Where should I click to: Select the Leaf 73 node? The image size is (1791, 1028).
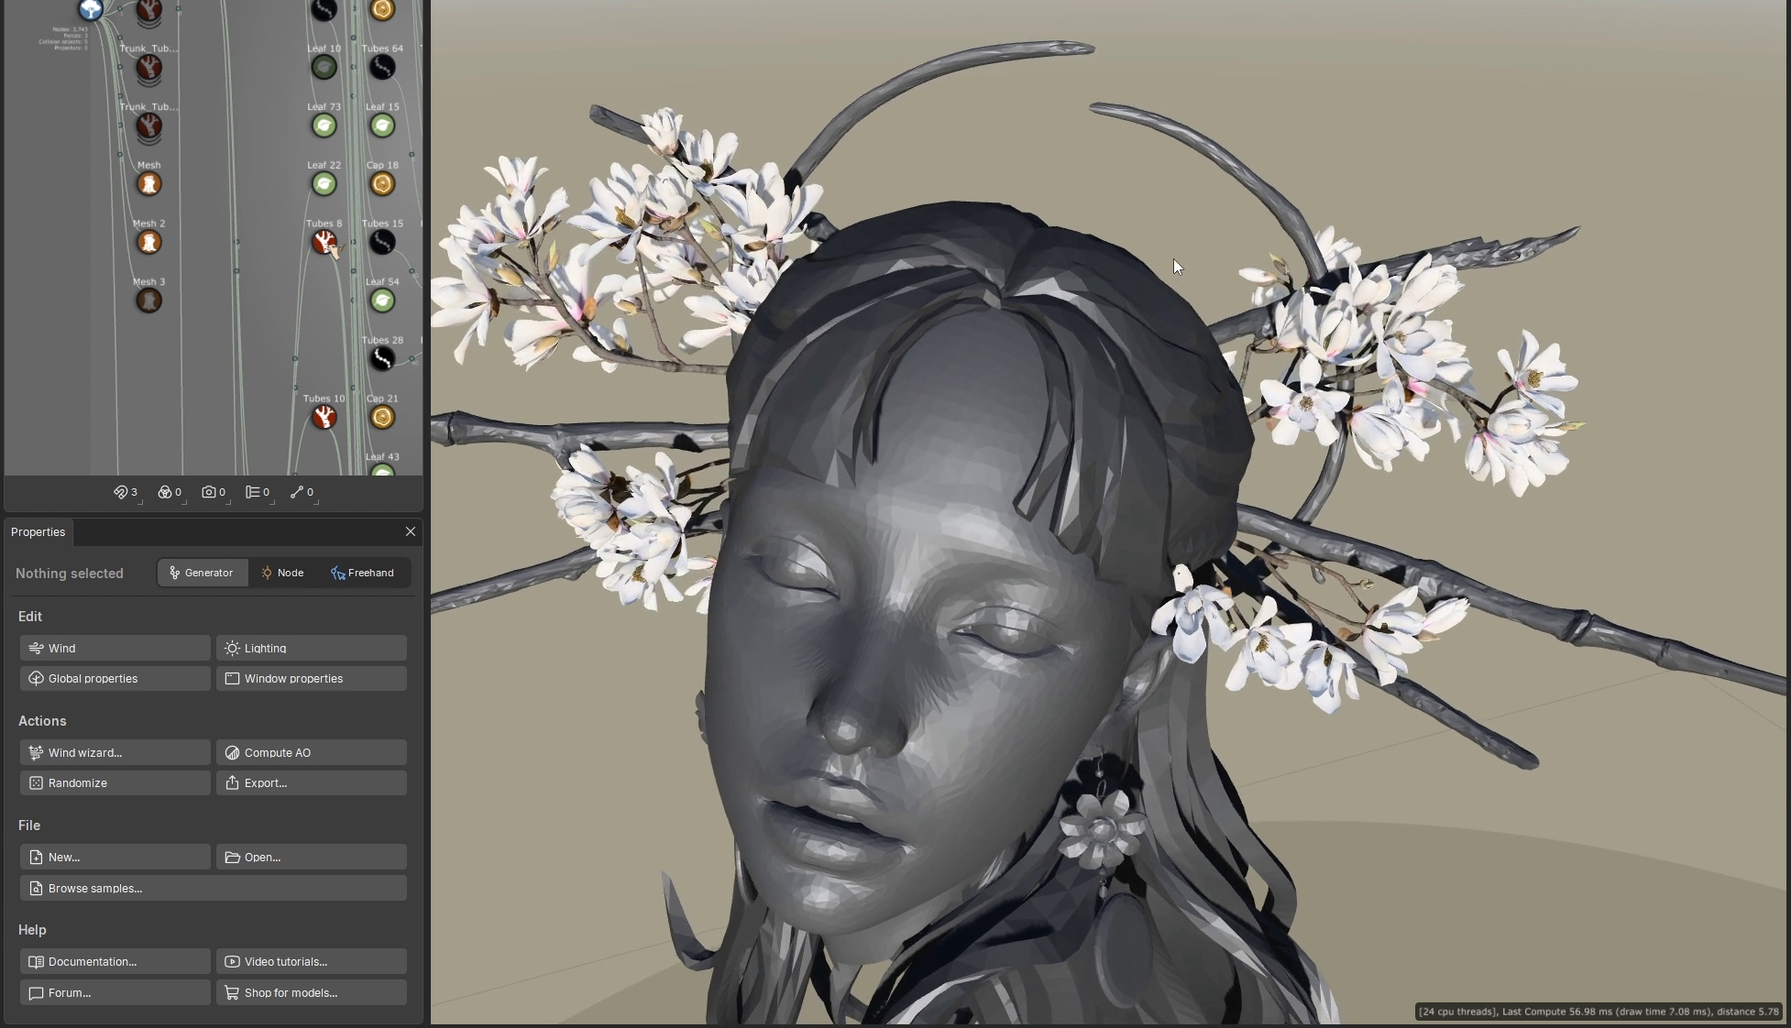click(x=324, y=126)
